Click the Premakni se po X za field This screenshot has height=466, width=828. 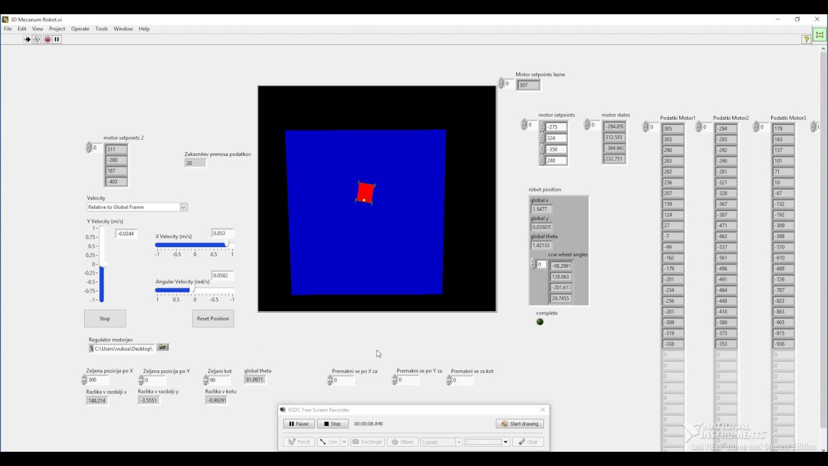click(x=343, y=381)
